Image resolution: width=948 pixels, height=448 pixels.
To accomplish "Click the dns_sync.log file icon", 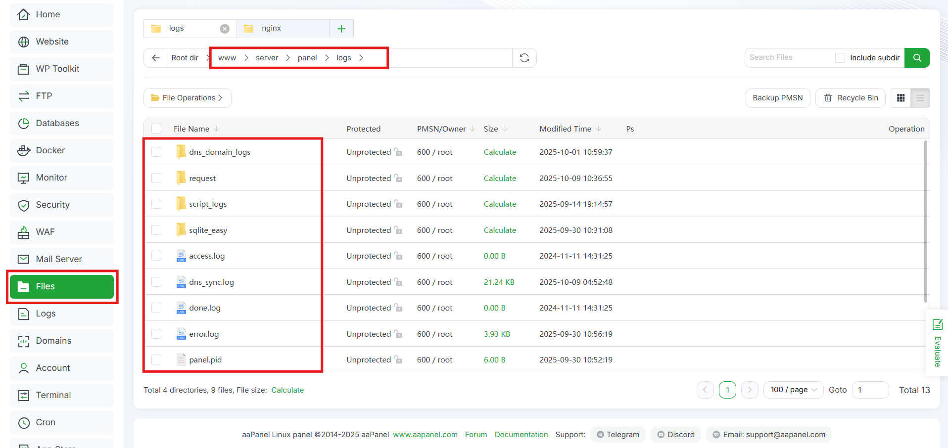I will [181, 282].
